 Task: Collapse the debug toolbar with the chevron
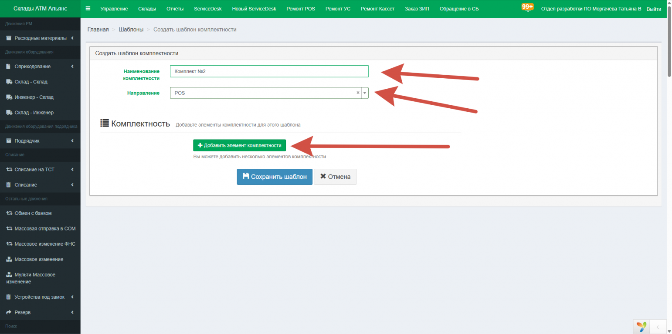coord(658,327)
